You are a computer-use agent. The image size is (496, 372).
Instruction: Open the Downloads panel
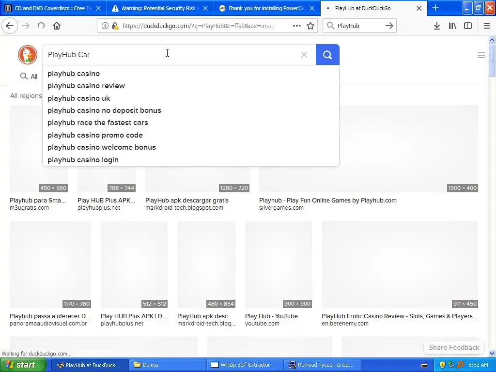coord(437,26)
